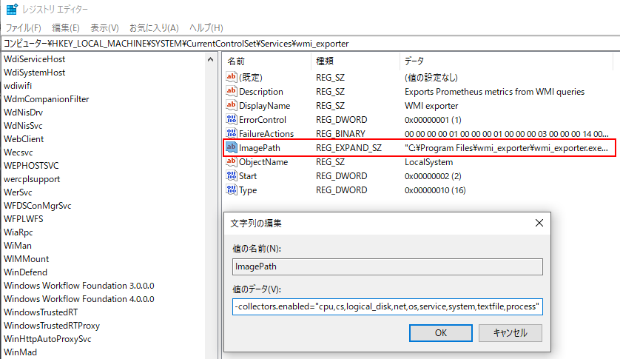The image size is (620, 359).
Task: Select the wercplsupport key
Action: click(32, 179)
